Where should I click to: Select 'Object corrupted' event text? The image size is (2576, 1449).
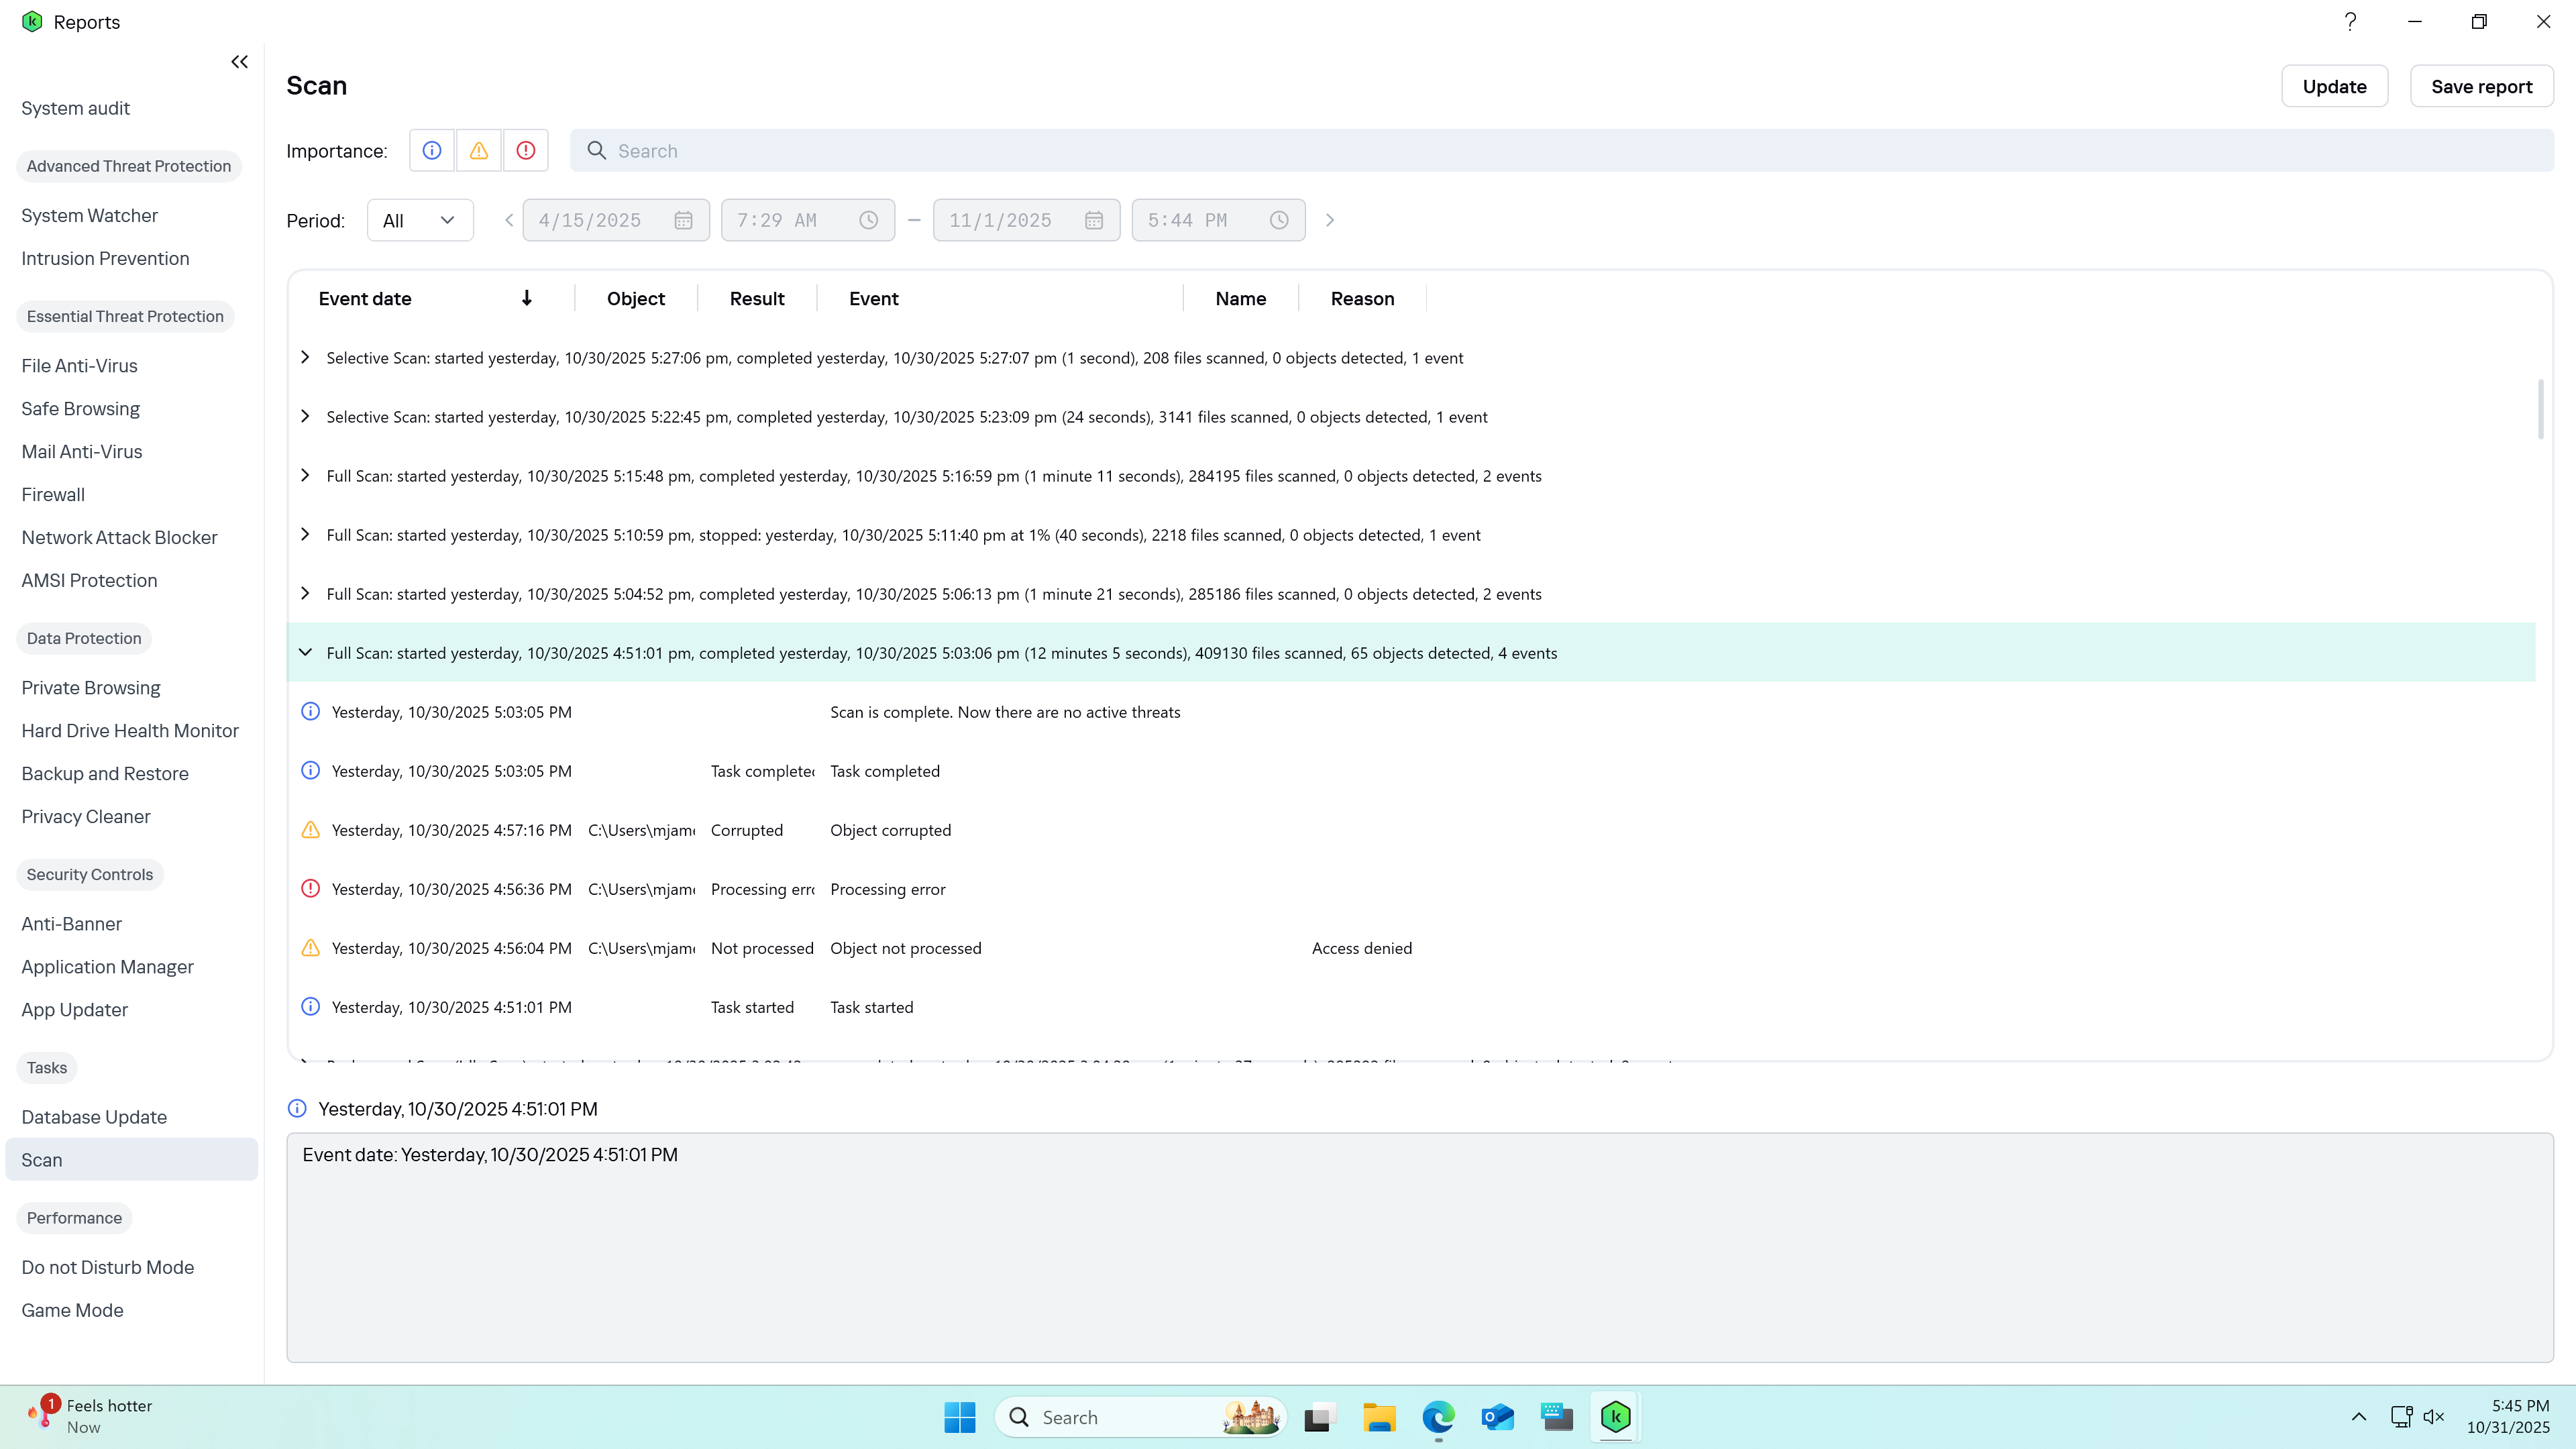(890, 830)
